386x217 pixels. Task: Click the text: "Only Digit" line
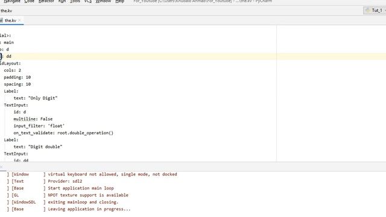click(x=36, y=98)
